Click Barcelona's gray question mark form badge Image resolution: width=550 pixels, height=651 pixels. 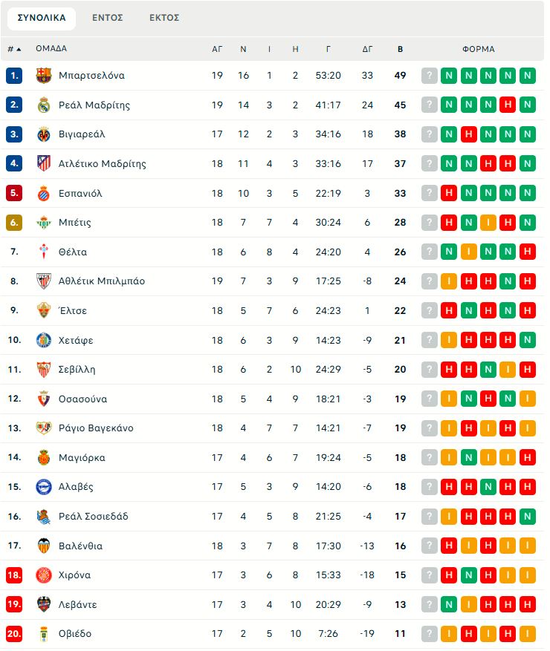(430, 75)
